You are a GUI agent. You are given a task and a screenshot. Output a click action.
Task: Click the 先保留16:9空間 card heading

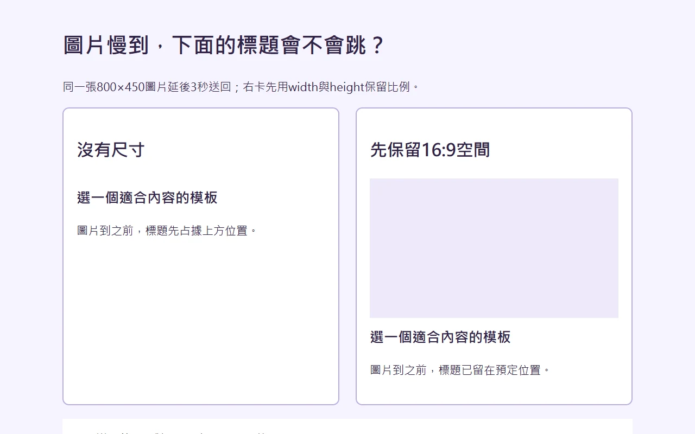point(430,150)
